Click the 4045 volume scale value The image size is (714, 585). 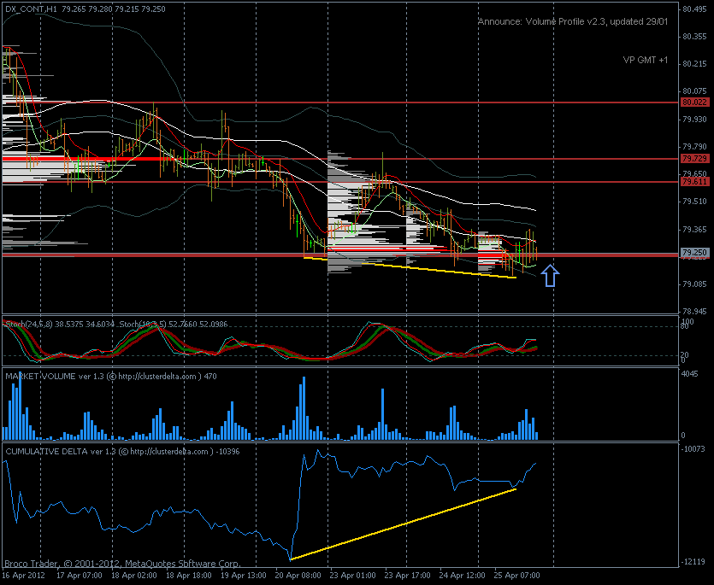pos(689,374)
